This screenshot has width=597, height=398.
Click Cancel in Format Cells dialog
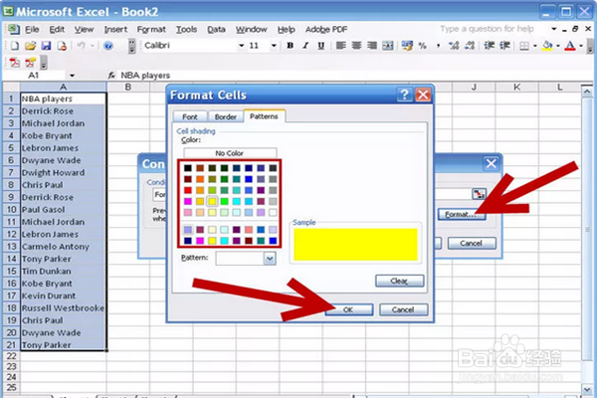pos(403,309)
